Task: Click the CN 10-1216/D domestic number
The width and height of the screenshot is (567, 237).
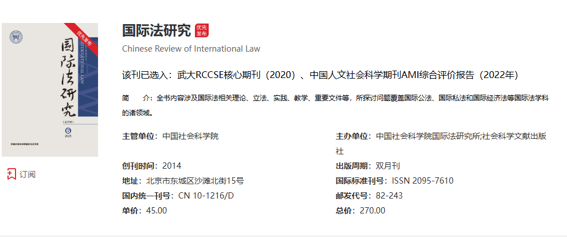Action: click(x=206, y=196)
